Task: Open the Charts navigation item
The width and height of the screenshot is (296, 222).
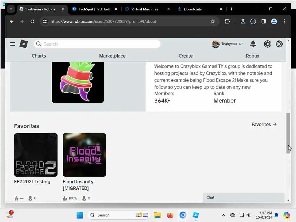Action: pos(39,56)
